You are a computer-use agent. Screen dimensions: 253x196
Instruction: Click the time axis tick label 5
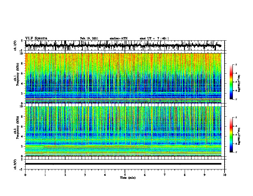pyautogui.click(x=125, y=175)
